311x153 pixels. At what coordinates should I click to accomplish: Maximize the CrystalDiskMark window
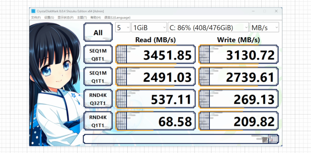point(265,11)
